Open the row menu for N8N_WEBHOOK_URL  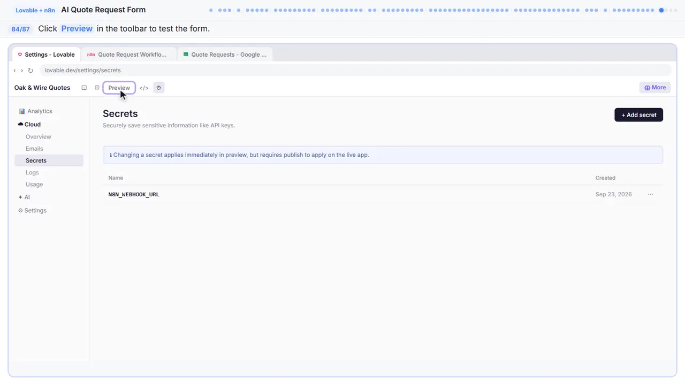click(x=650, y=195)
